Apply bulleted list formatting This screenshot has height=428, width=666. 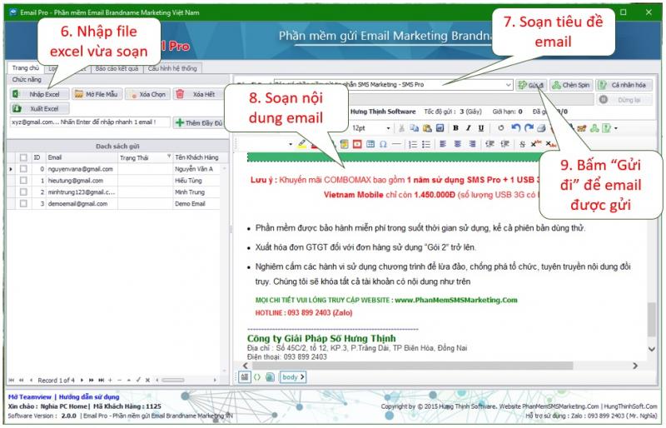tap(426, 145)
